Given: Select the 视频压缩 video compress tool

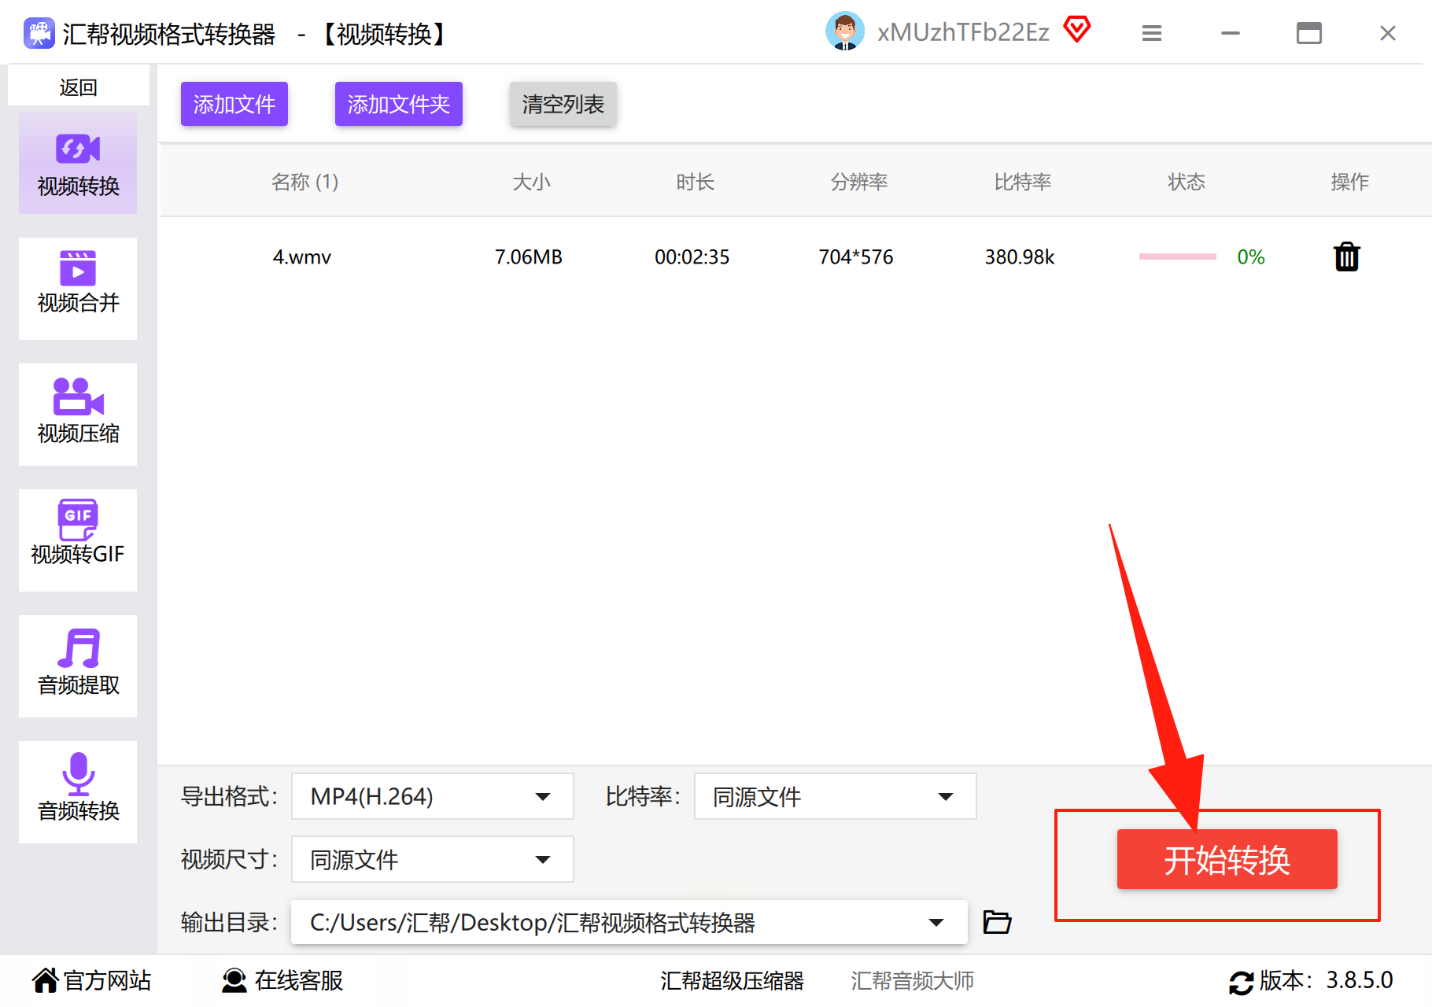Looking at the screenshot, I should [78, 414].
